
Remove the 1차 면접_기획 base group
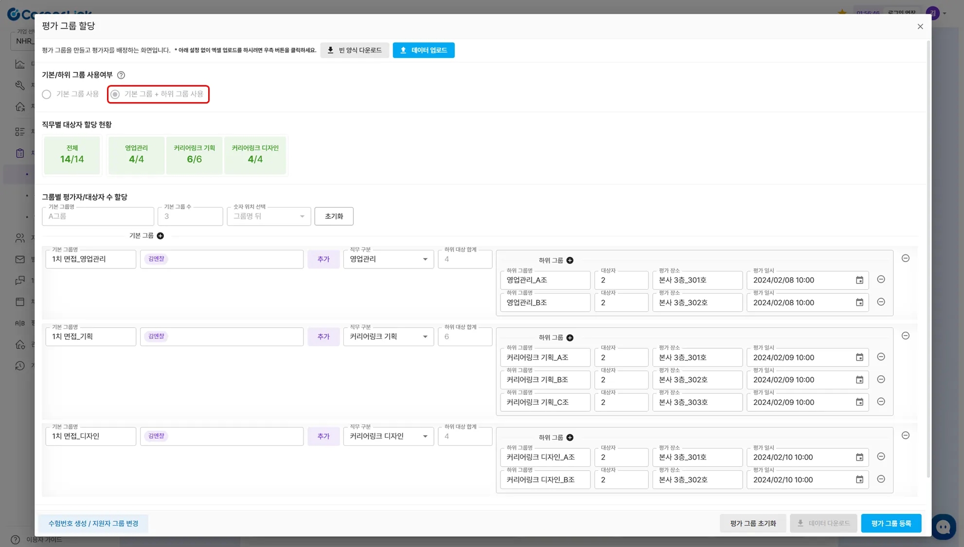click(905, 336)
